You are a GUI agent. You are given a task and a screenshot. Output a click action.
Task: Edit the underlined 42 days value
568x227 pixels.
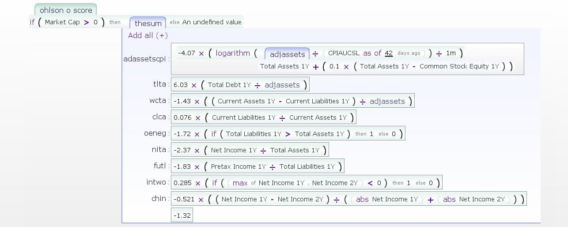click(389, 53)
